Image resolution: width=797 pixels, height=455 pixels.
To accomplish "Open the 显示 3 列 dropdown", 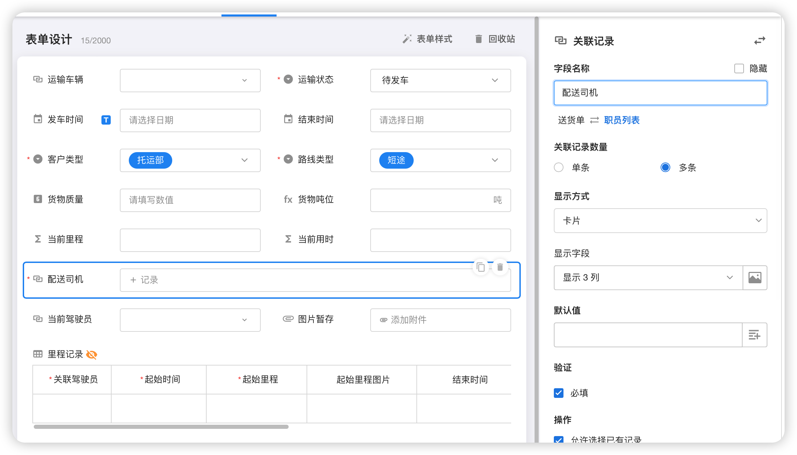I will 648,278.
